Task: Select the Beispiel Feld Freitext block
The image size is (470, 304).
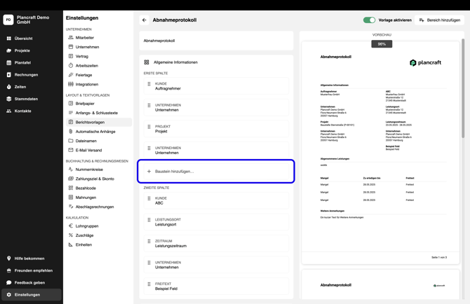Action: pyautogui.click(x=216, y=286)
